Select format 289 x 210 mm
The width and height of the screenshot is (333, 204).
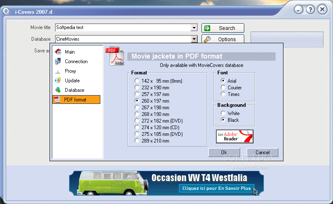[152, 140]
